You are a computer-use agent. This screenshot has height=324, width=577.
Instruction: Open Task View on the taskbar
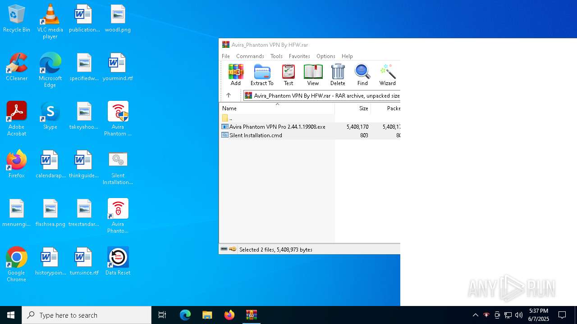click(162, 315)
